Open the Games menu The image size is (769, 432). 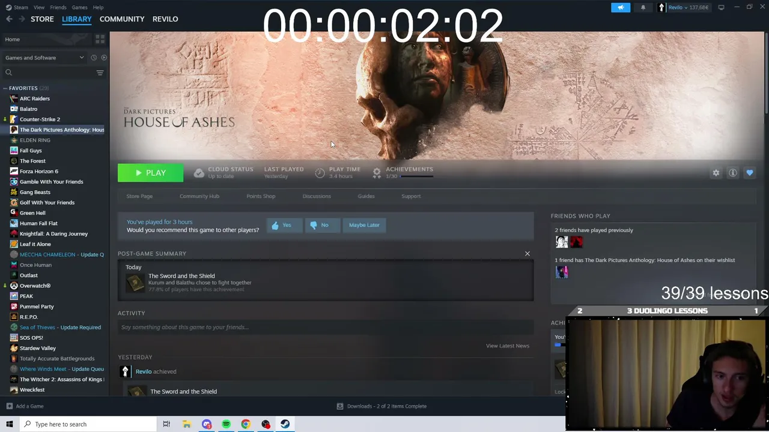[79, 7]
